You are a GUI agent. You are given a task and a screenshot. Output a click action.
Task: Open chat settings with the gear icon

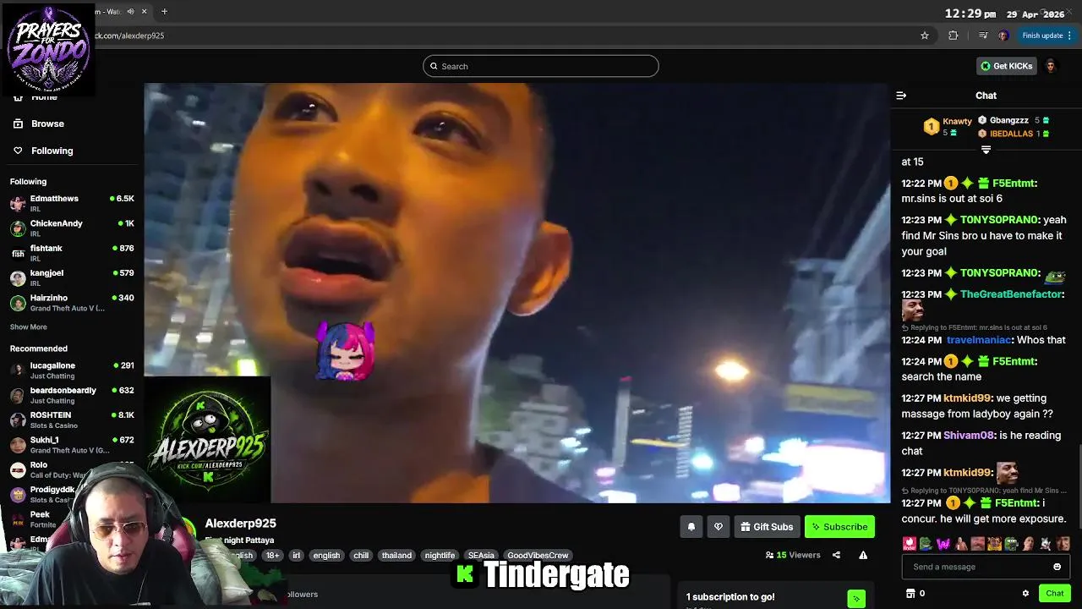pos(1025,594)
